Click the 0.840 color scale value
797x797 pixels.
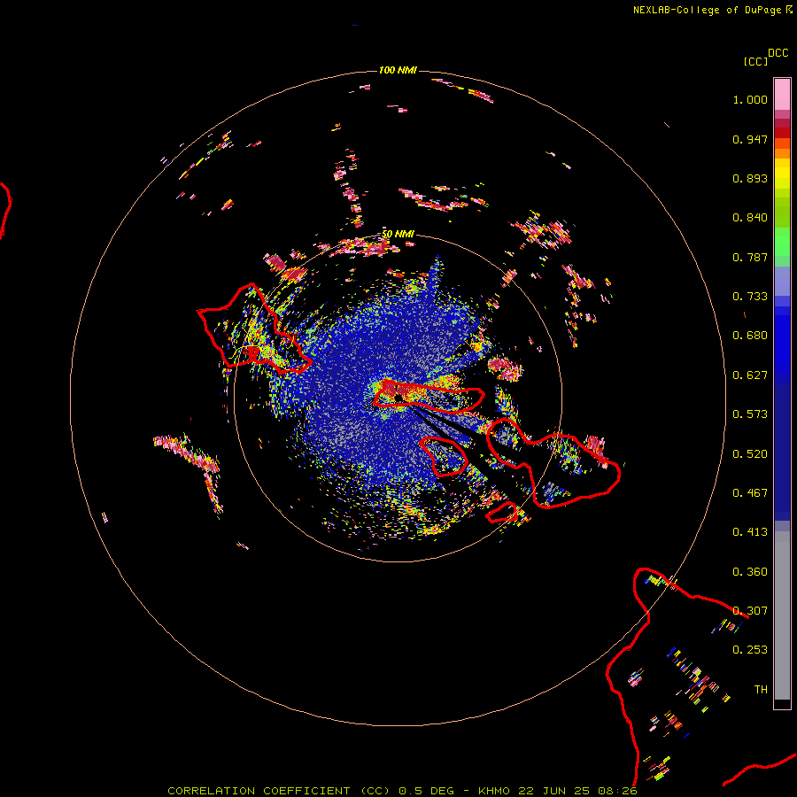pos(750,218)
